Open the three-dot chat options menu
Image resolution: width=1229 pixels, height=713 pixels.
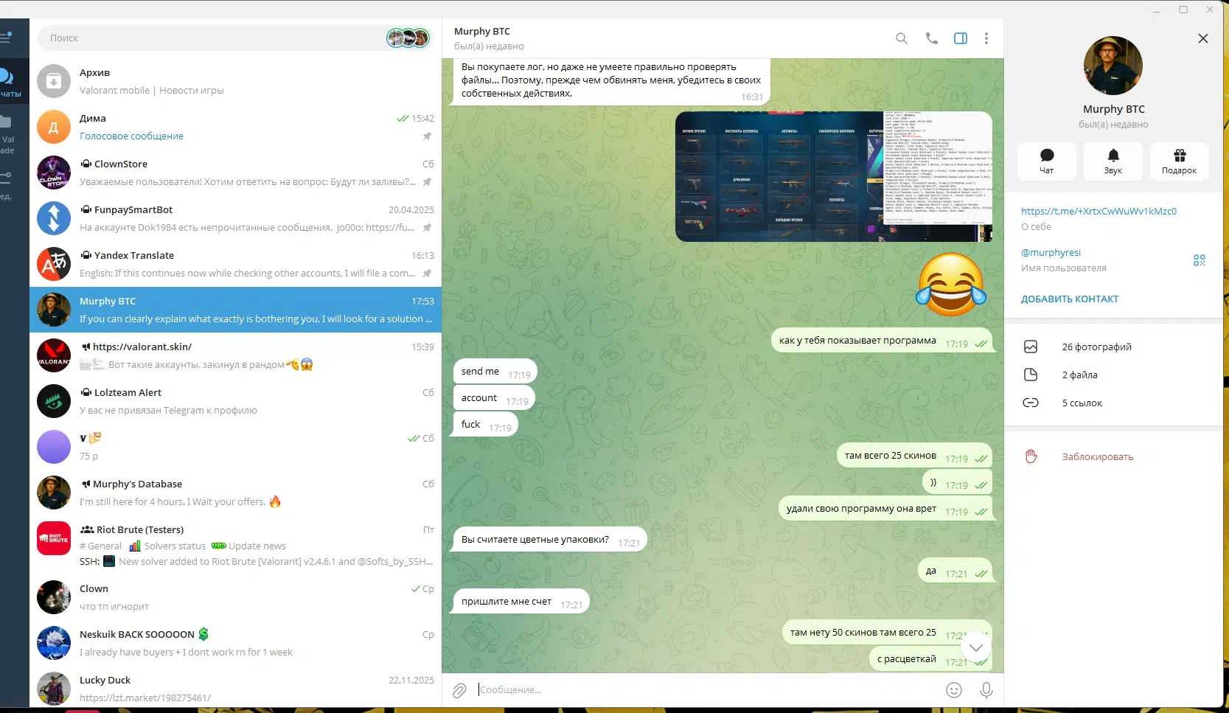(986, 38)
